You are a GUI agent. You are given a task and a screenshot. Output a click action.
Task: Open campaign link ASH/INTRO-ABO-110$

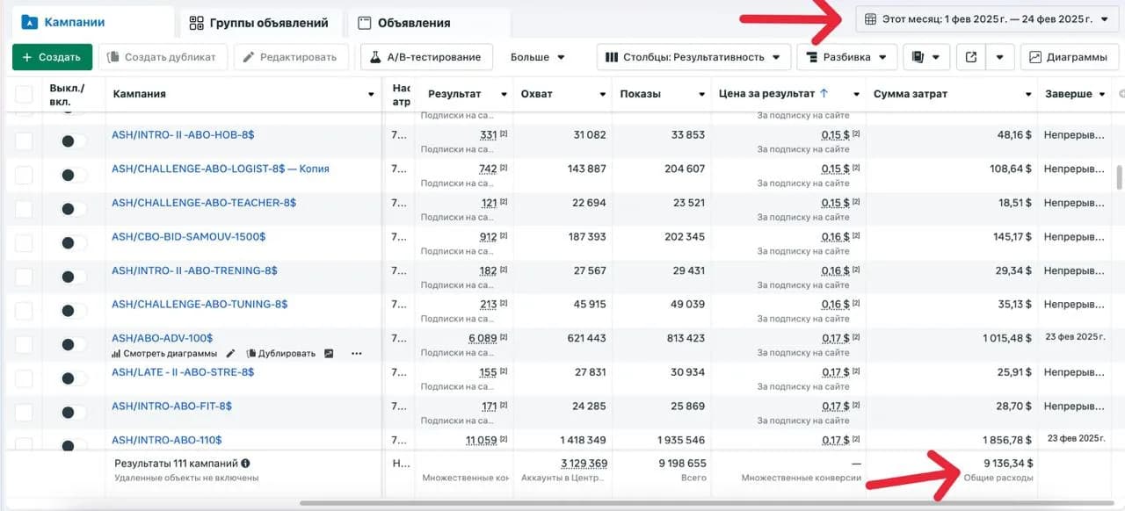[167, 439]
